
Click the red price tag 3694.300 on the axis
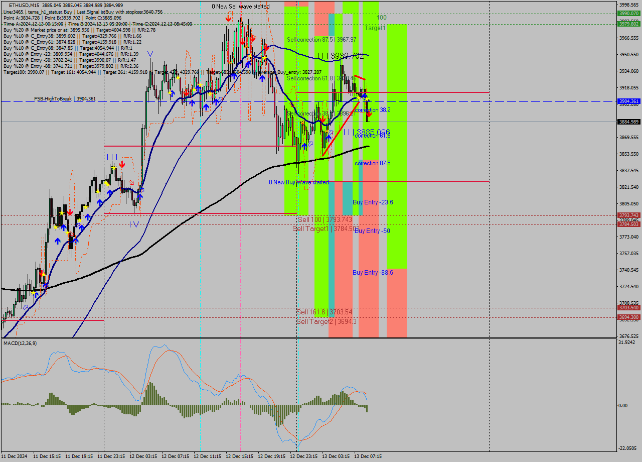pos(626,317)
